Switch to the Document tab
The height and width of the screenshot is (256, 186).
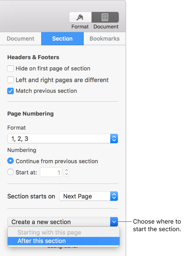[x=20, y=38]
